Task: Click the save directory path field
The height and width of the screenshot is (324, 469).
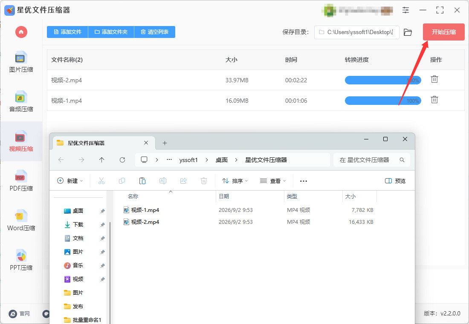Action: 356,32
